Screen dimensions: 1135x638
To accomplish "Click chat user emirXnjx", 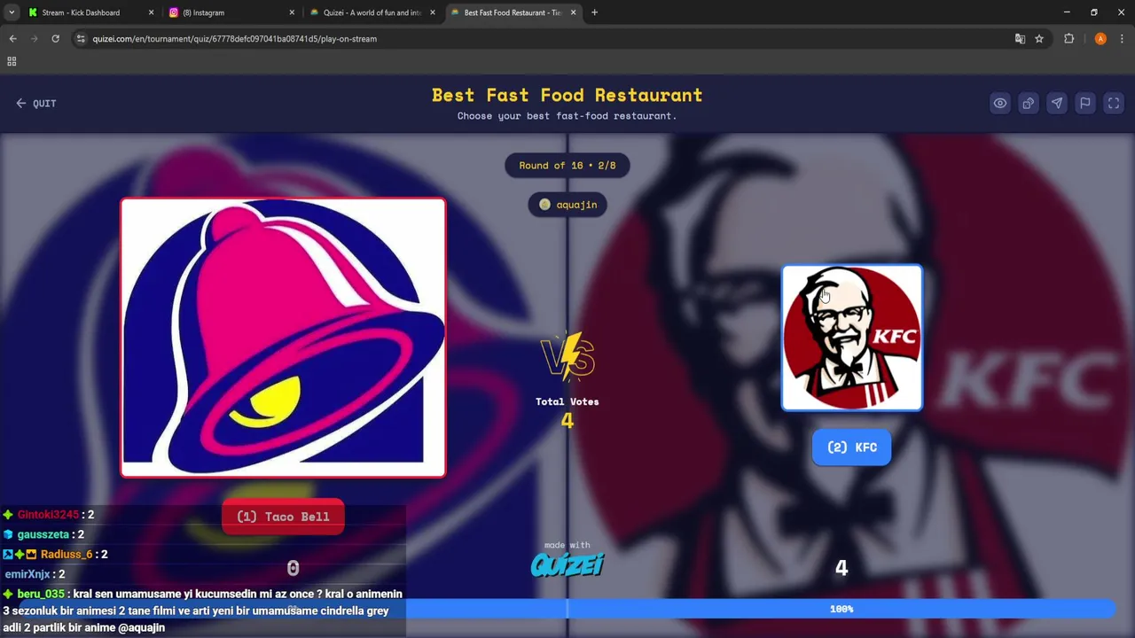I will tap(27, 574).
